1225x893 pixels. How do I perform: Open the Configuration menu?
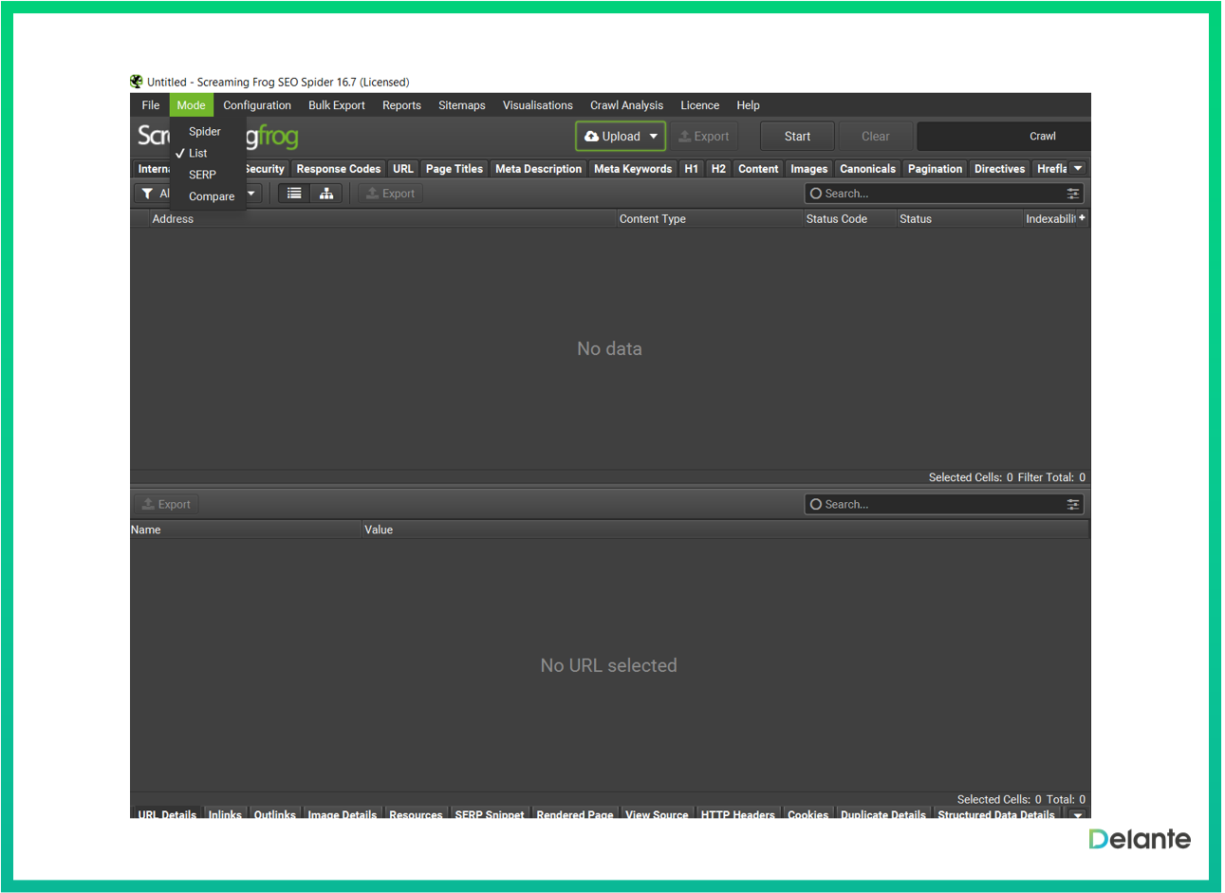tap(257, 105)
